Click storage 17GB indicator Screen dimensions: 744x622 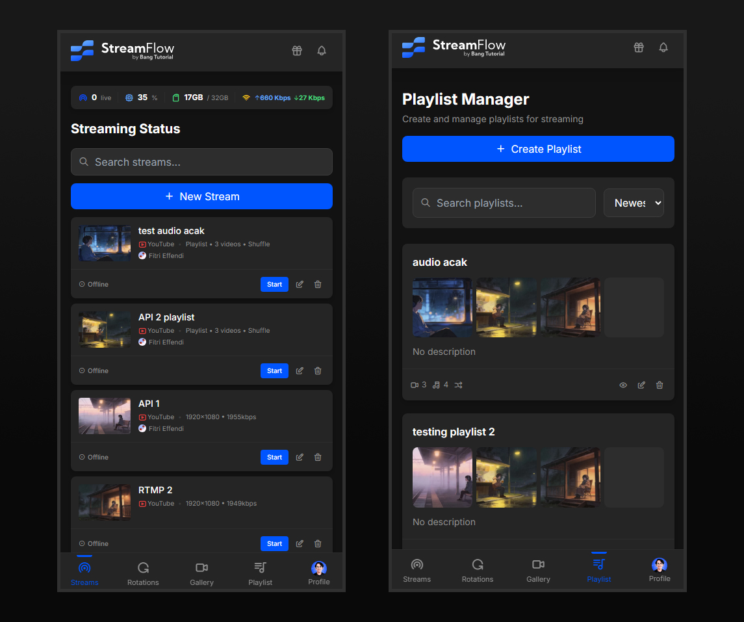199,97
